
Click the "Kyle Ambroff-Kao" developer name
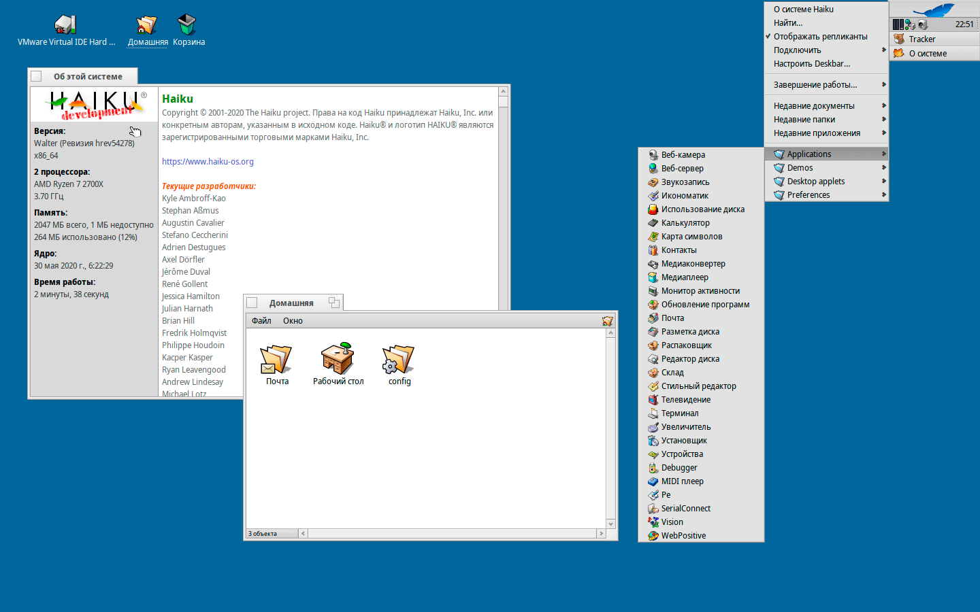[194, 199]
